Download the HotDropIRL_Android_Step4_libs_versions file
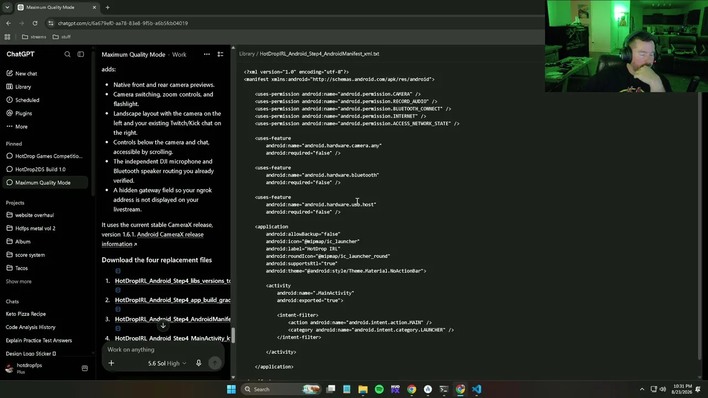 tap(173, 281)
